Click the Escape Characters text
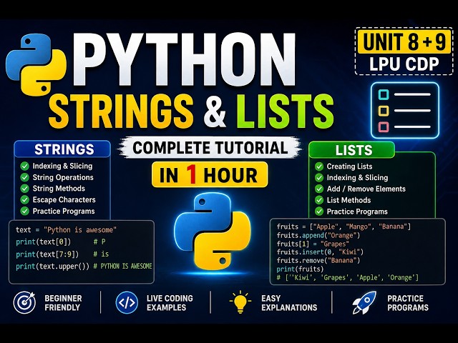458x343 pixels. click(x=64, y=200)
